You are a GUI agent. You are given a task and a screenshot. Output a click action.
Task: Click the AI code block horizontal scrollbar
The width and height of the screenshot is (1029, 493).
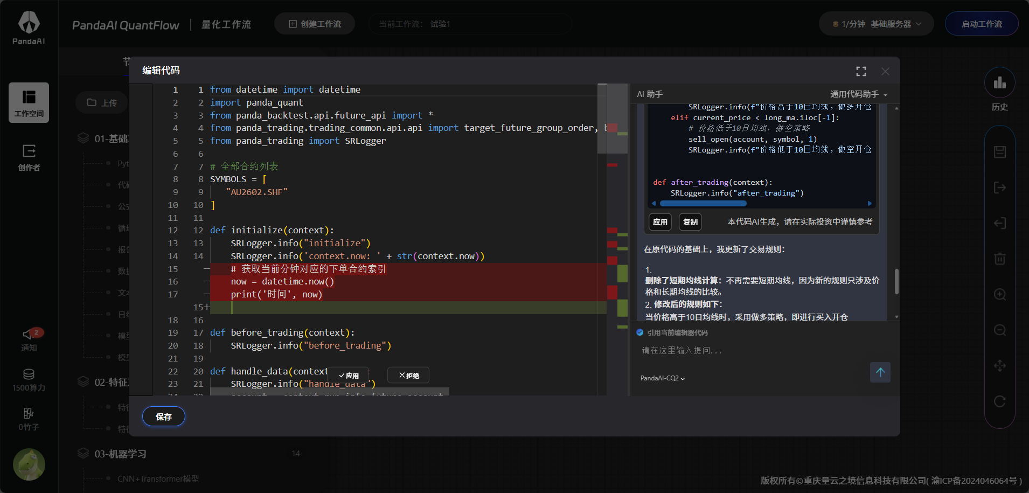(x=703, y=204)
